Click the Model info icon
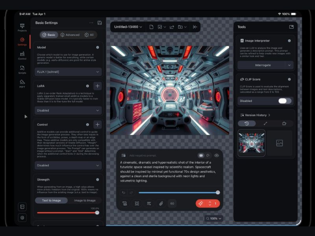Screen dimensions: 315x236 click(98, 47)
